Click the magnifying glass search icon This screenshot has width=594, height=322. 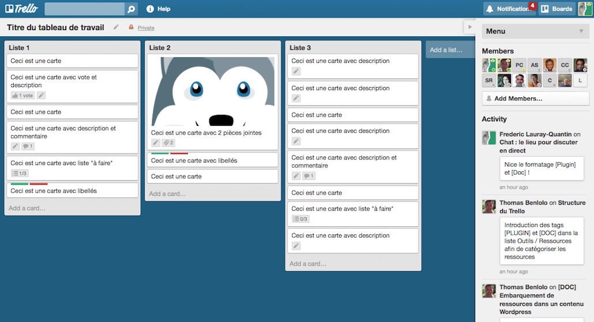(131, 9)
